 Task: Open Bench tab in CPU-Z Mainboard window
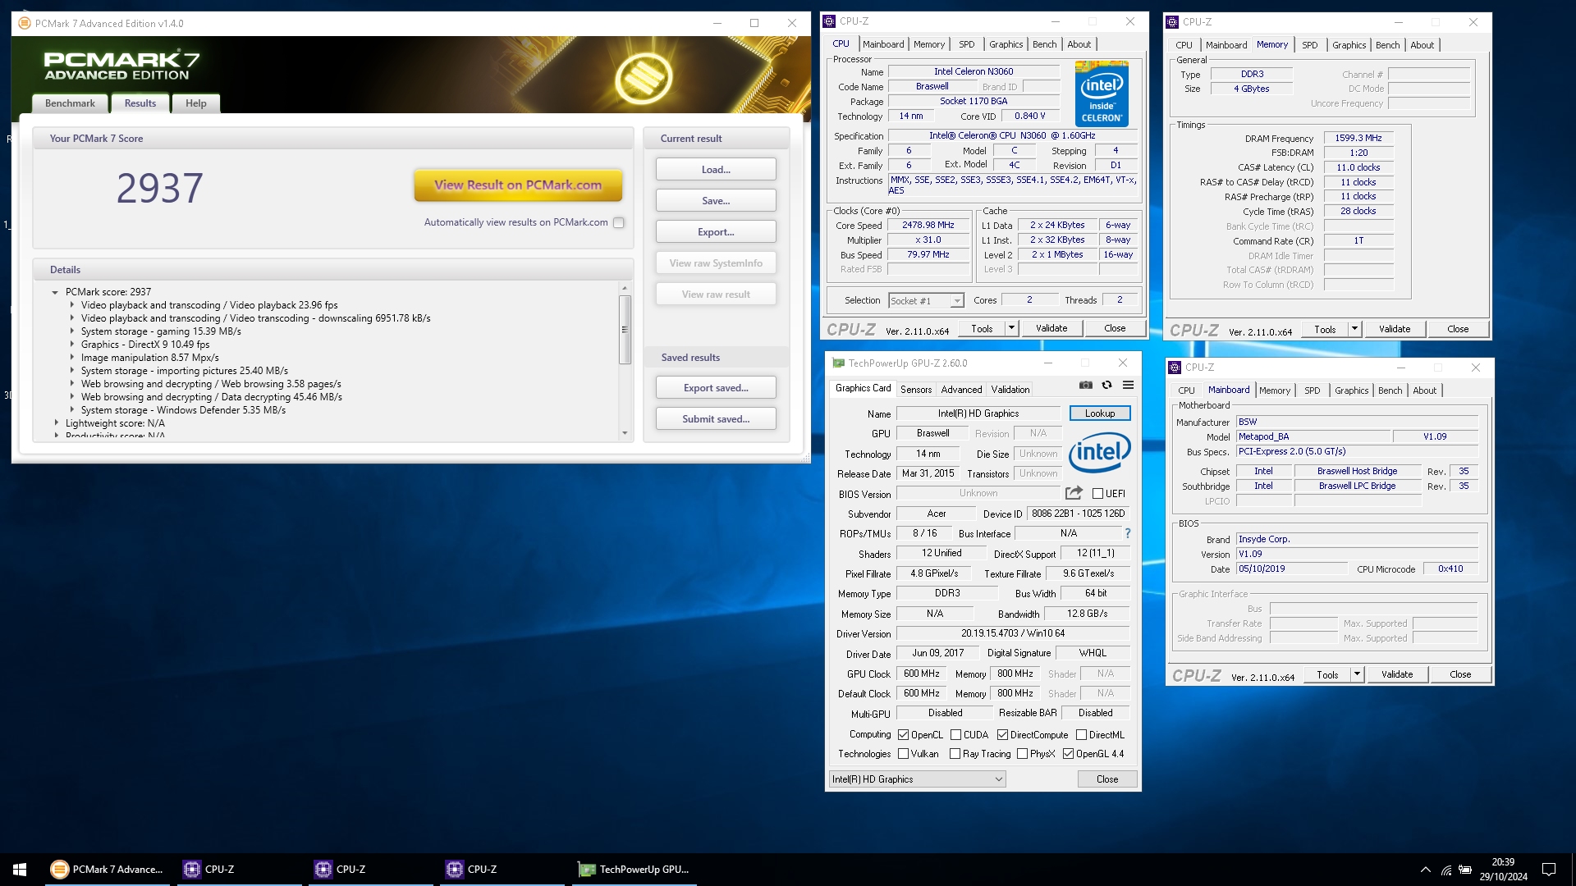tap(1390, 390)
